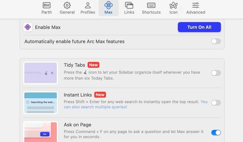Click the purple Max flower icon beside Enable Max
Viewport: 243px width, 142px height.
click(x=27, y=27)
